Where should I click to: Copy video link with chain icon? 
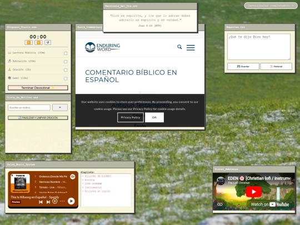[x=220, y=204]
